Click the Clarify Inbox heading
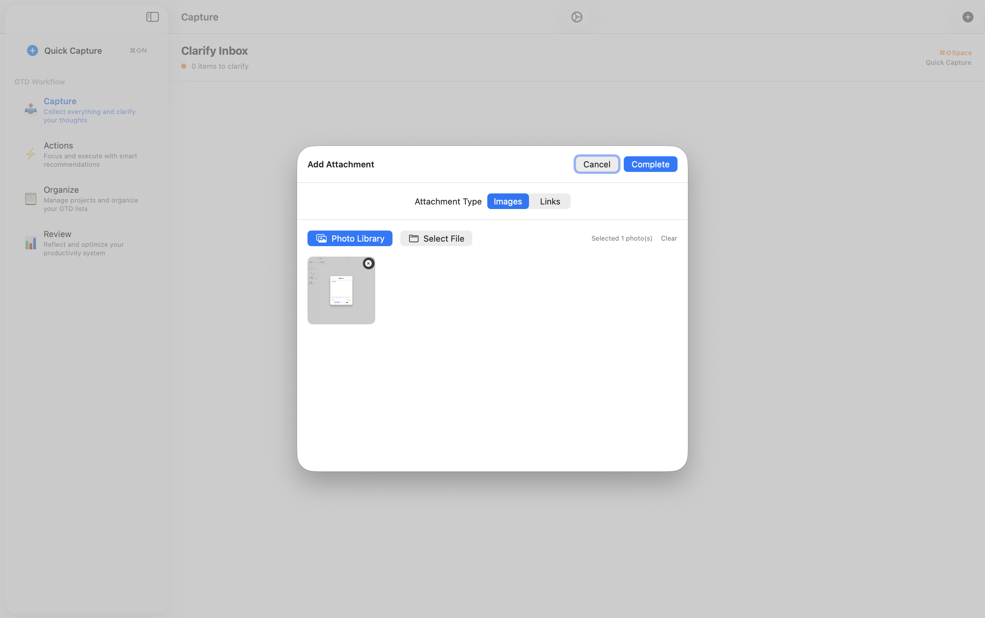Viewport: 985px width, 618px height. [214, 50]
